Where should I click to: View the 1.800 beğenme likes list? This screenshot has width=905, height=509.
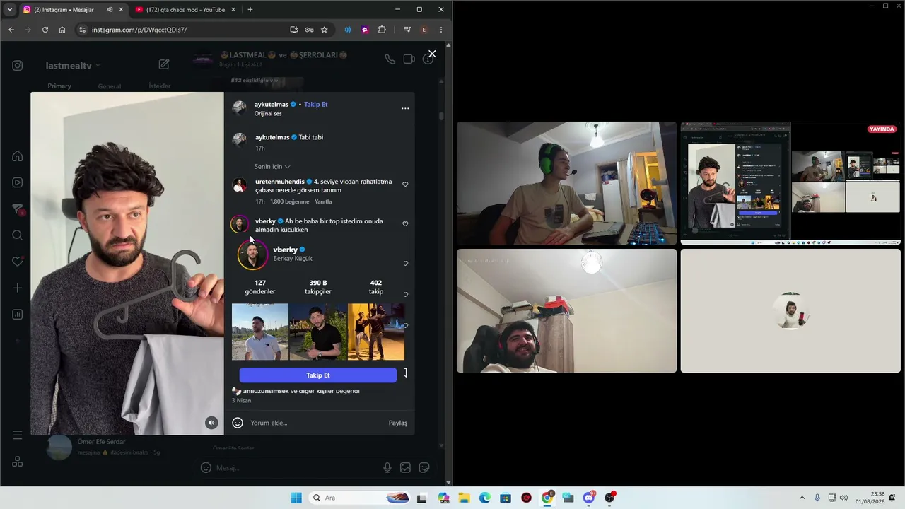pos(290,201)
